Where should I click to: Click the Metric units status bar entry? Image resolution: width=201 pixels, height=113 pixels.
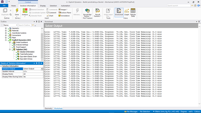tap(166, 111)
